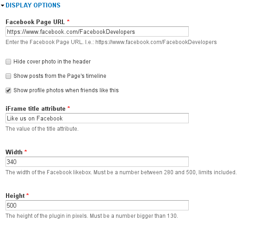The height and width of the screenshot is (228, 266).
Task: Click the Height field label
Action: (x=15, y=196)
